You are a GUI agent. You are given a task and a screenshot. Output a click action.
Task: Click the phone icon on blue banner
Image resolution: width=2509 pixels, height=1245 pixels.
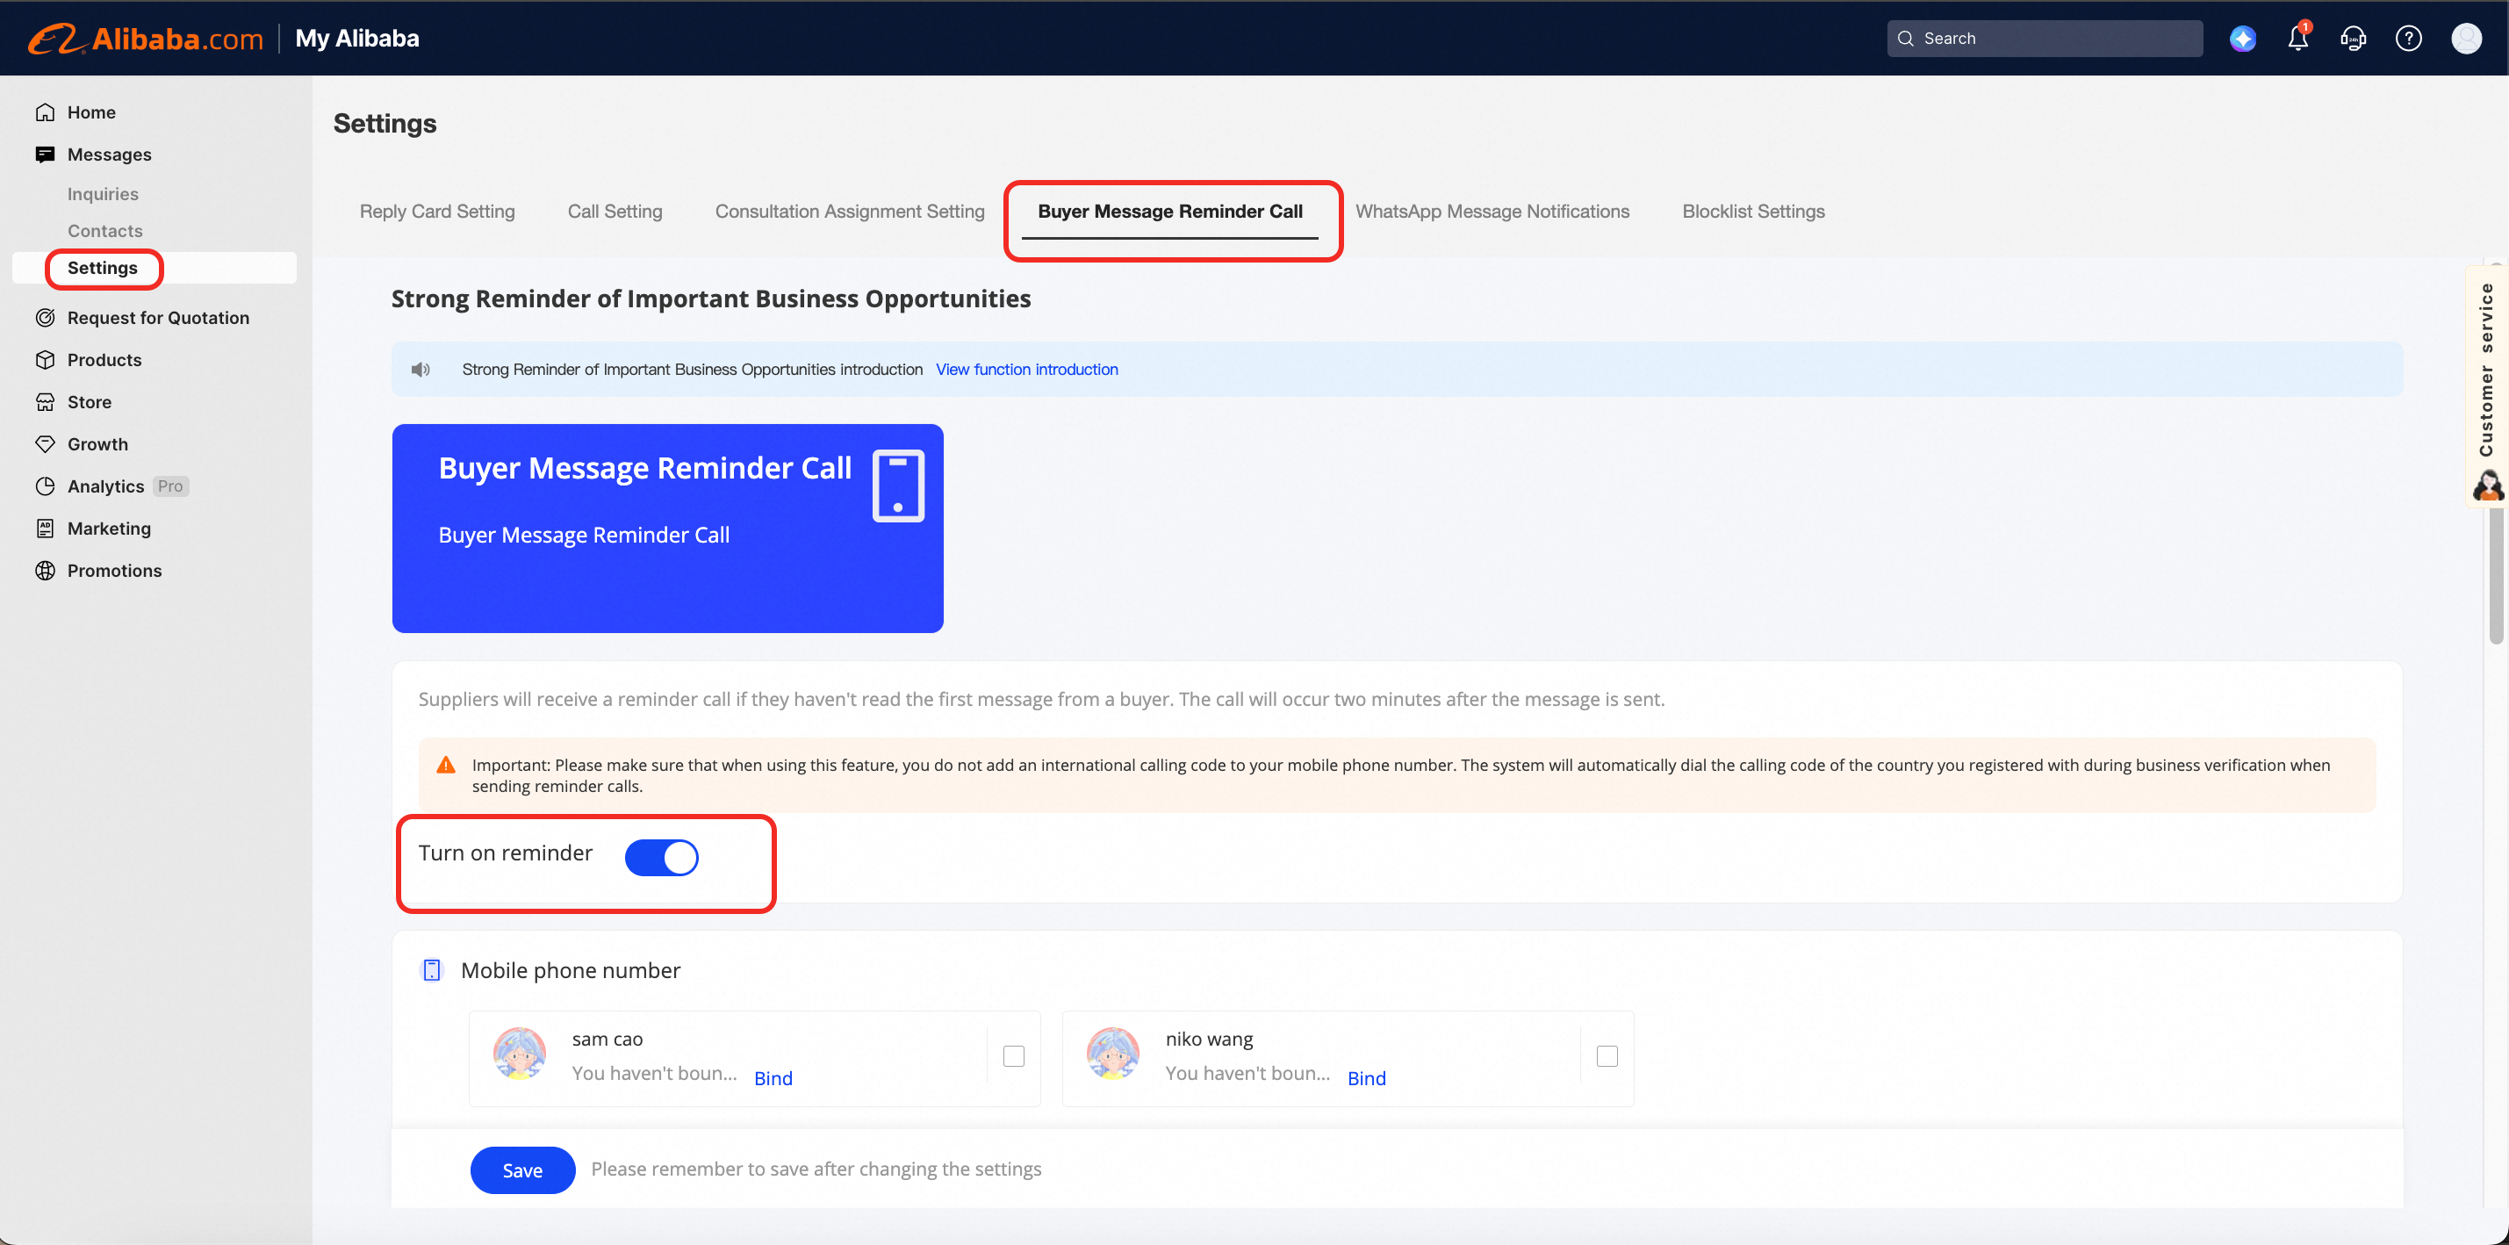(898, 486)
